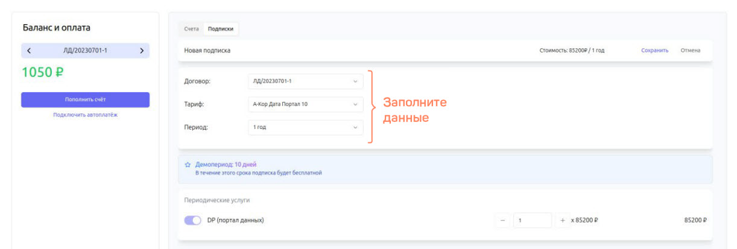Viewport: 737px width, 249px height.
Task: Click the next contract right arrow
Action: pyautogui.click(x=142, y=51)
